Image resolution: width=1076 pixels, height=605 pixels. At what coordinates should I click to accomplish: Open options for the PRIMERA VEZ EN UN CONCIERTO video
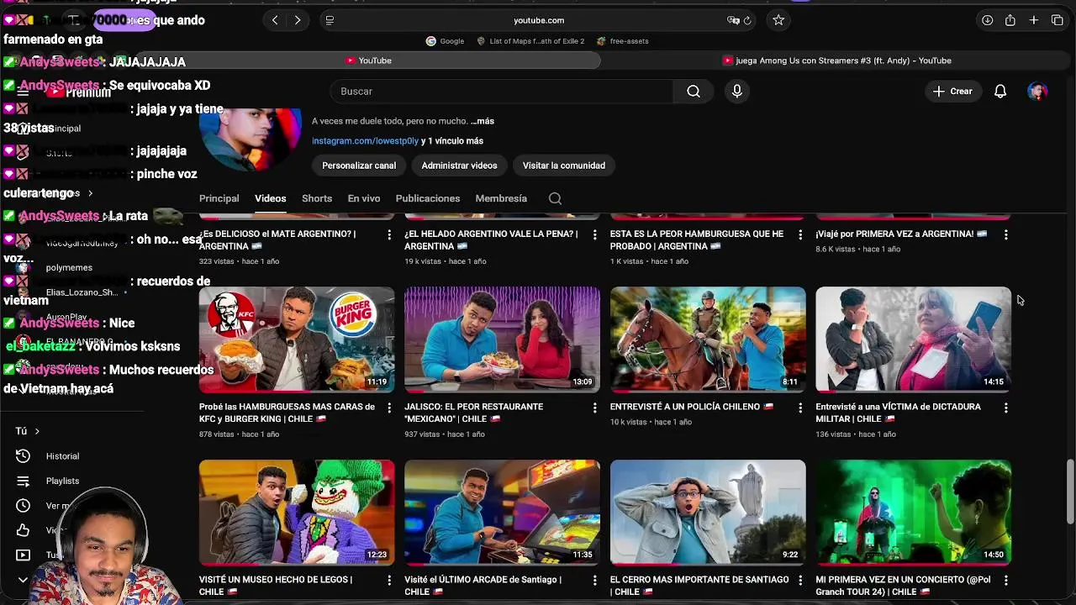point(1005,580)
